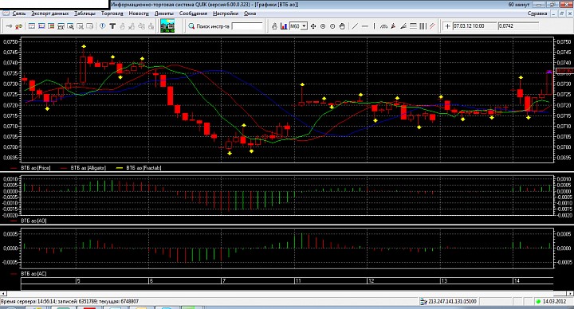Click the bar chart type icon
Image resolution: width=574 pixels, height=309 pixels.
(284, 26)
